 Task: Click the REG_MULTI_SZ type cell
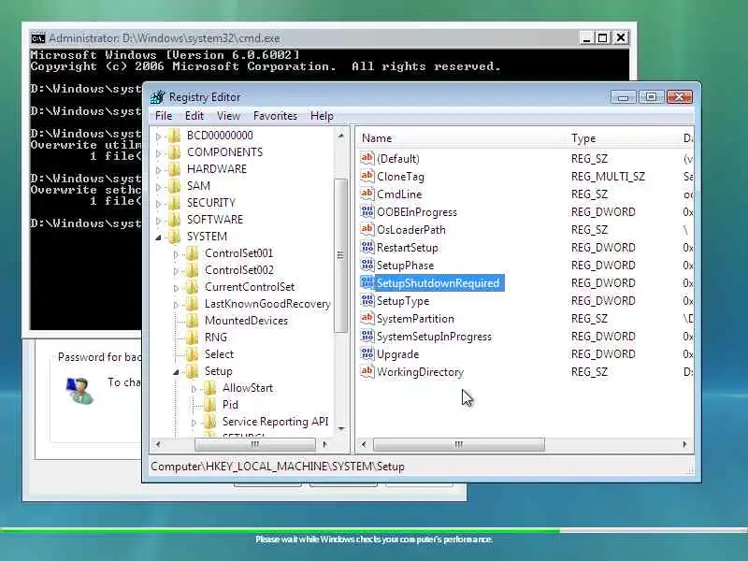click(608, 177)
